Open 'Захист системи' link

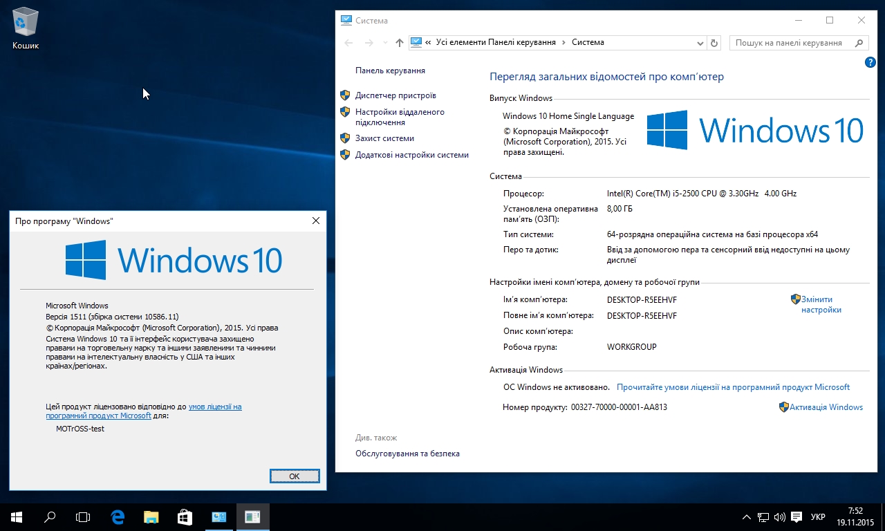(x=384, y=138)
